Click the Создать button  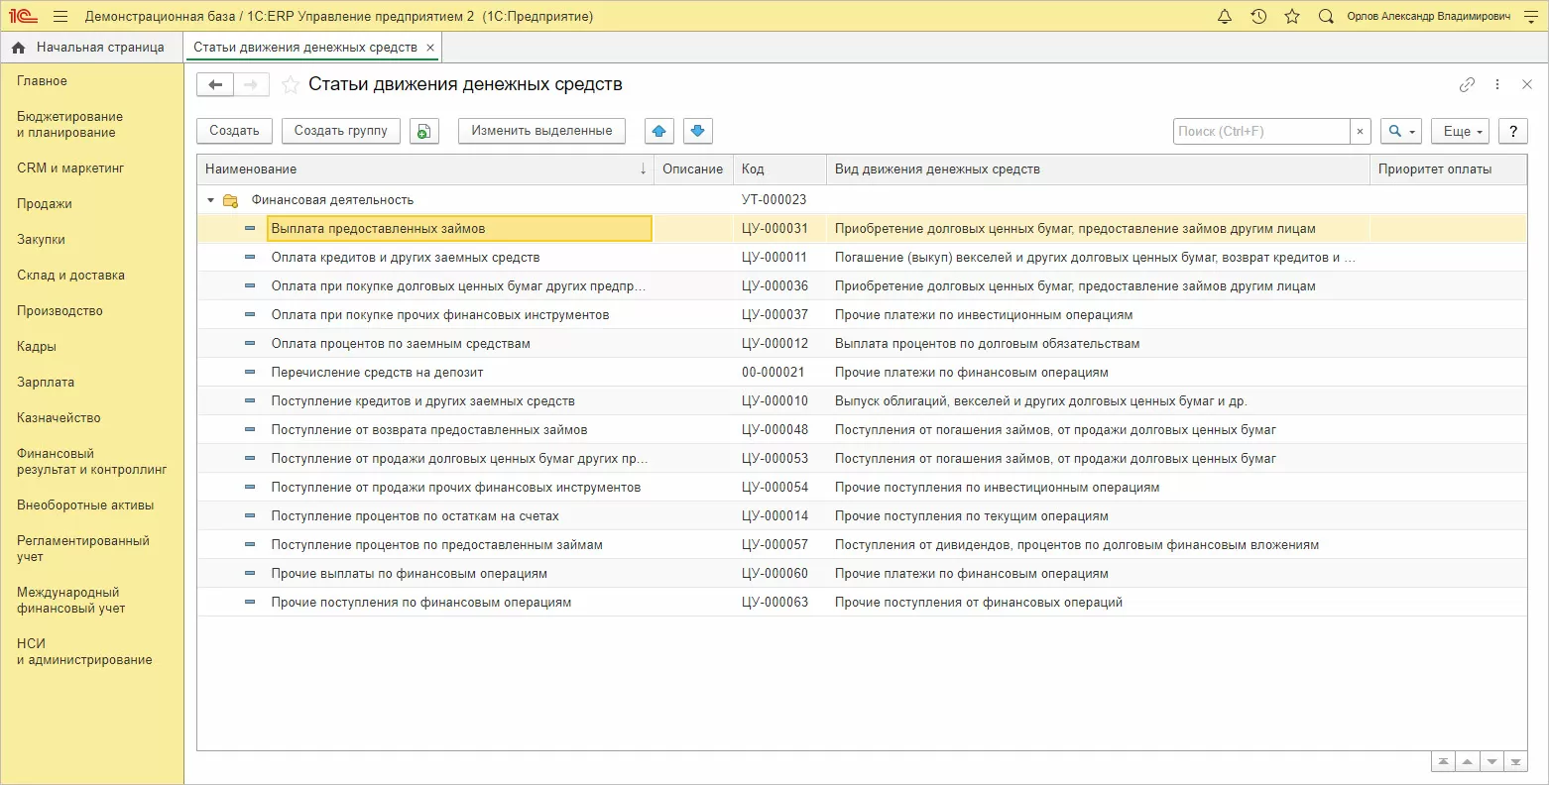pos(234,131)
